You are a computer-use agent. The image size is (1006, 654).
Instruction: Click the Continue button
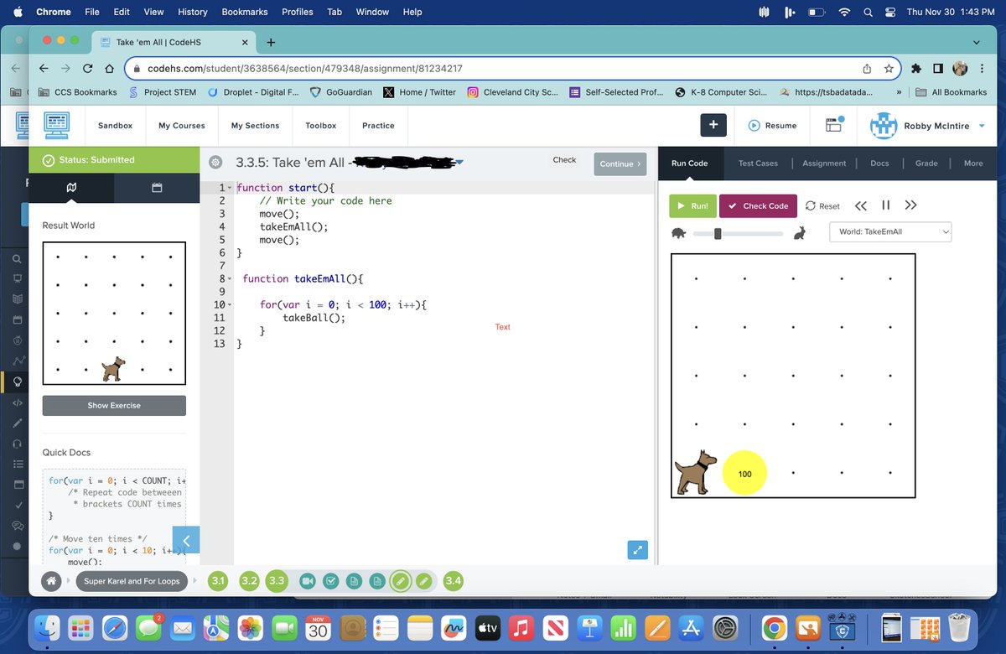620,163
